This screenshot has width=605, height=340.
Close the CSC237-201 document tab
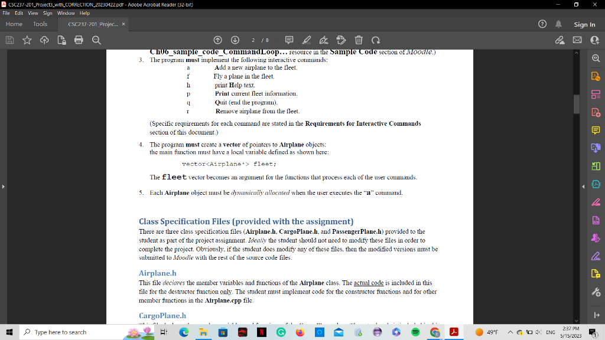(x=123, y=24)
